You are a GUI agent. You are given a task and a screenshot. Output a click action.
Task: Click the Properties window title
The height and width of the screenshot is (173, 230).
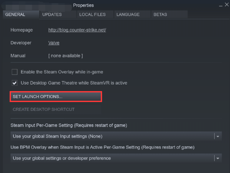click(83, 5)
